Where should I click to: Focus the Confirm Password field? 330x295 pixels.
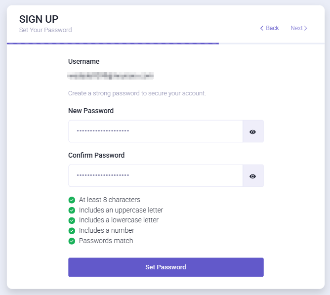click(156, 175)
